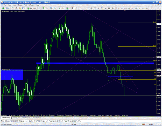Toggle the Navigator panel star-folder icon
This screenshot has width=162, height=126.
click(20, 8)
